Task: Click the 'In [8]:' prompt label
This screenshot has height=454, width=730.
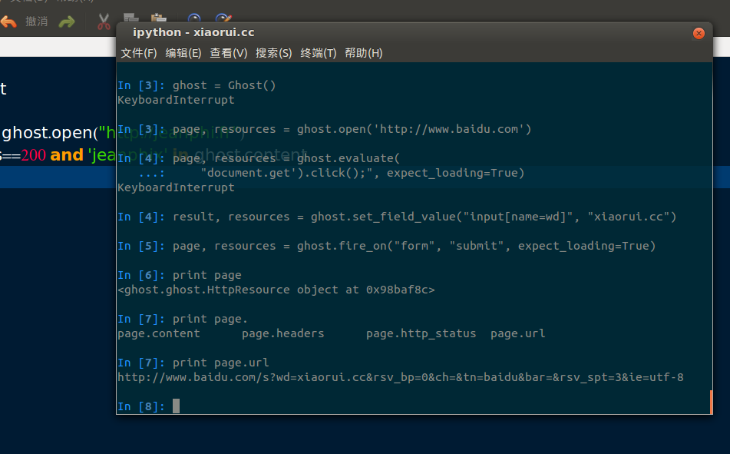Action: tap(141, 407)
